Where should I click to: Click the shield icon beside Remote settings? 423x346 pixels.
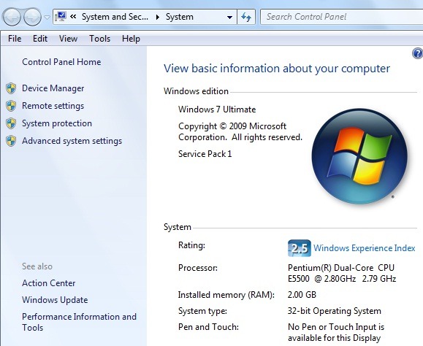coord(11,106)
